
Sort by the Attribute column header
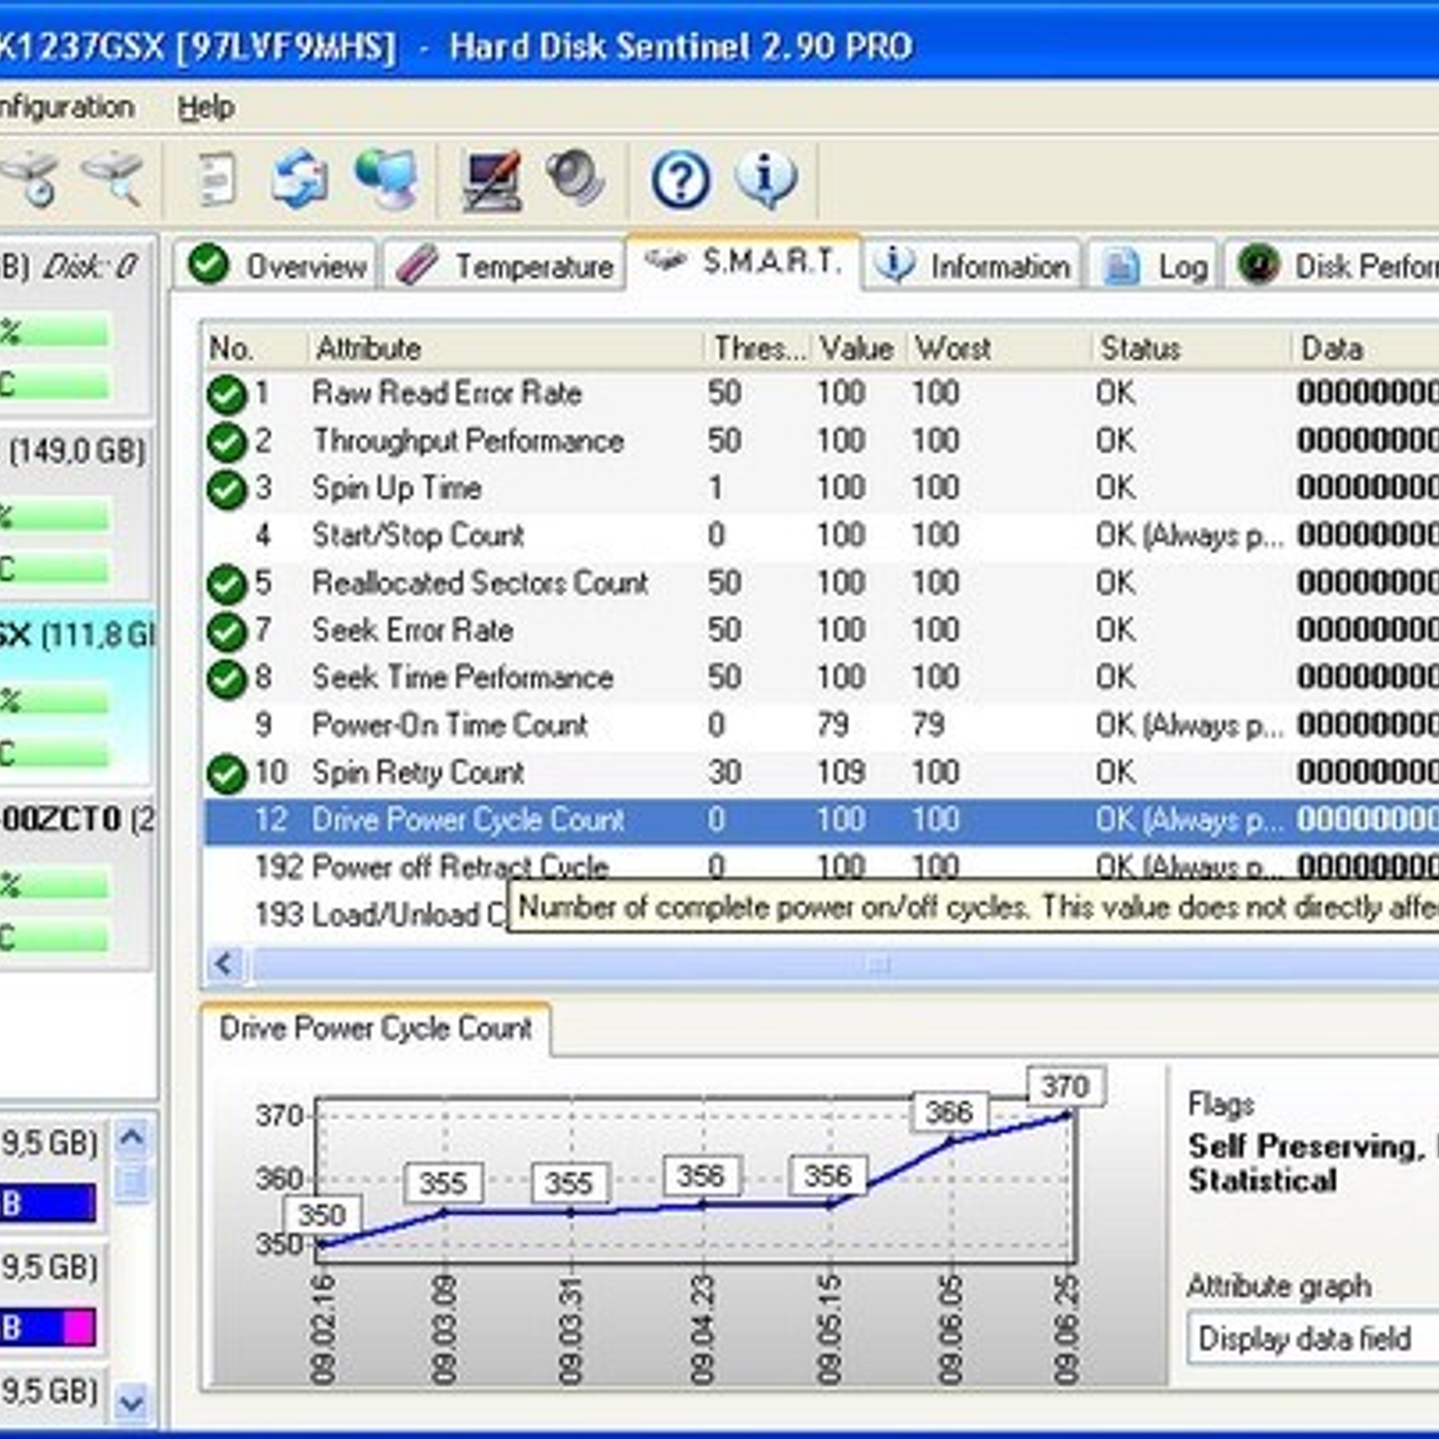pos(506,348)
